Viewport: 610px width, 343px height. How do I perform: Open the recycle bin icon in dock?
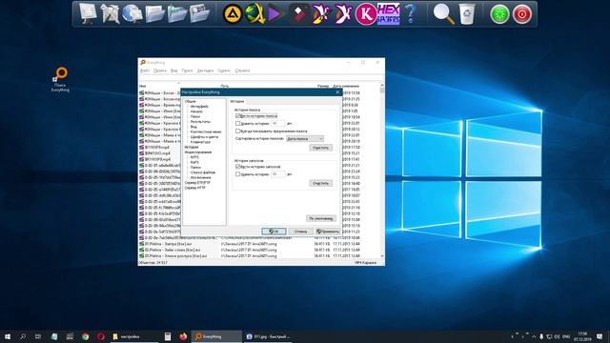[x=467, y=14]
